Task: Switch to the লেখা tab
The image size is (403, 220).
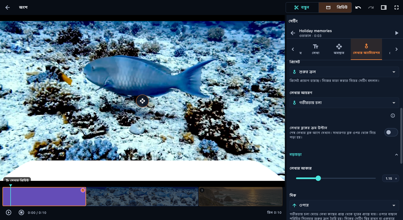Action: coord(316,49)
